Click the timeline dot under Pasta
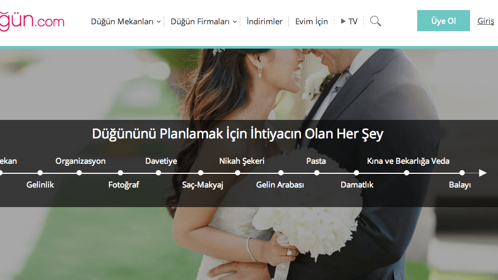Image resolution: width=498 pixels, height=280 pixels. tap(317, 173)
